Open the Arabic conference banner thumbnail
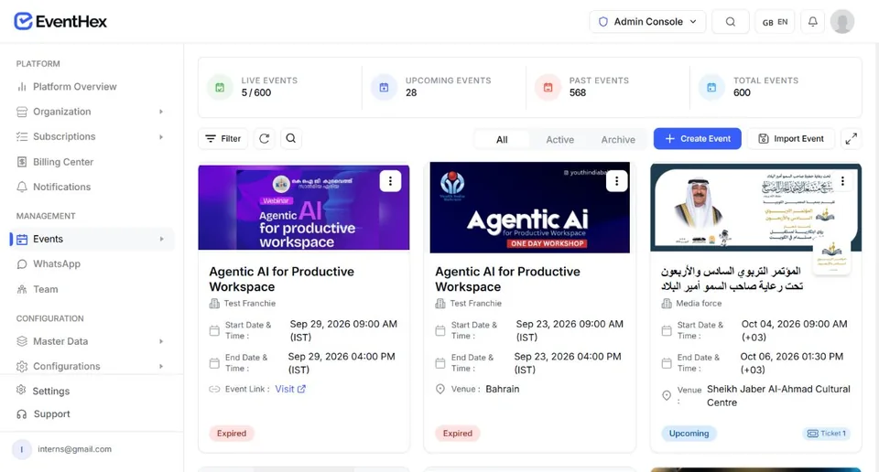 (x=755, y=207)
